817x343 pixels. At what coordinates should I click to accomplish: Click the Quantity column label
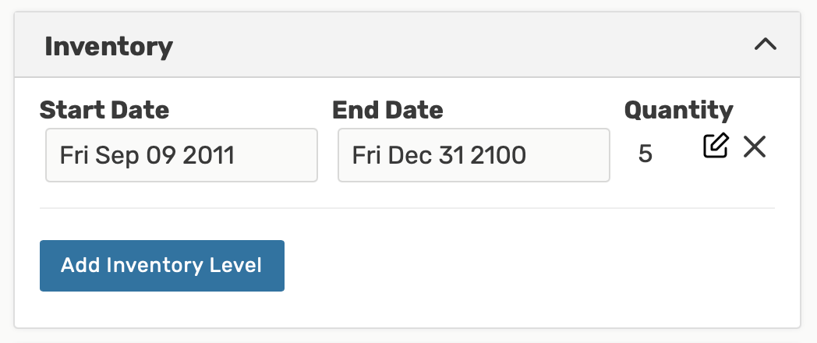click(678, 110)
